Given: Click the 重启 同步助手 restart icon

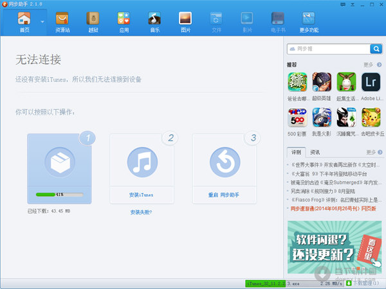Looking at the screenshot, I should point(225,163).
